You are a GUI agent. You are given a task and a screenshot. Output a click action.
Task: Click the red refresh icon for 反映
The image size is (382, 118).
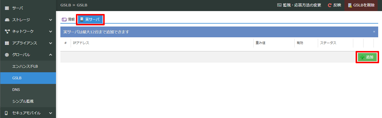(330, 5)
